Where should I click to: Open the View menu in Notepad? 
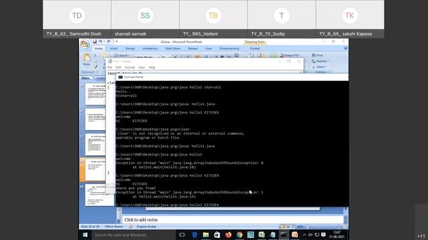pyautogui.click(x=141, y=67)
